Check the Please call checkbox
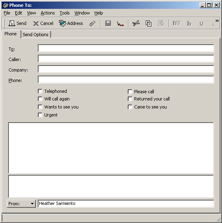 [x=130, y=92]
